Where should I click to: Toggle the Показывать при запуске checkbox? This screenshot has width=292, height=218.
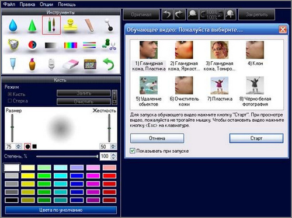point(133,151)
